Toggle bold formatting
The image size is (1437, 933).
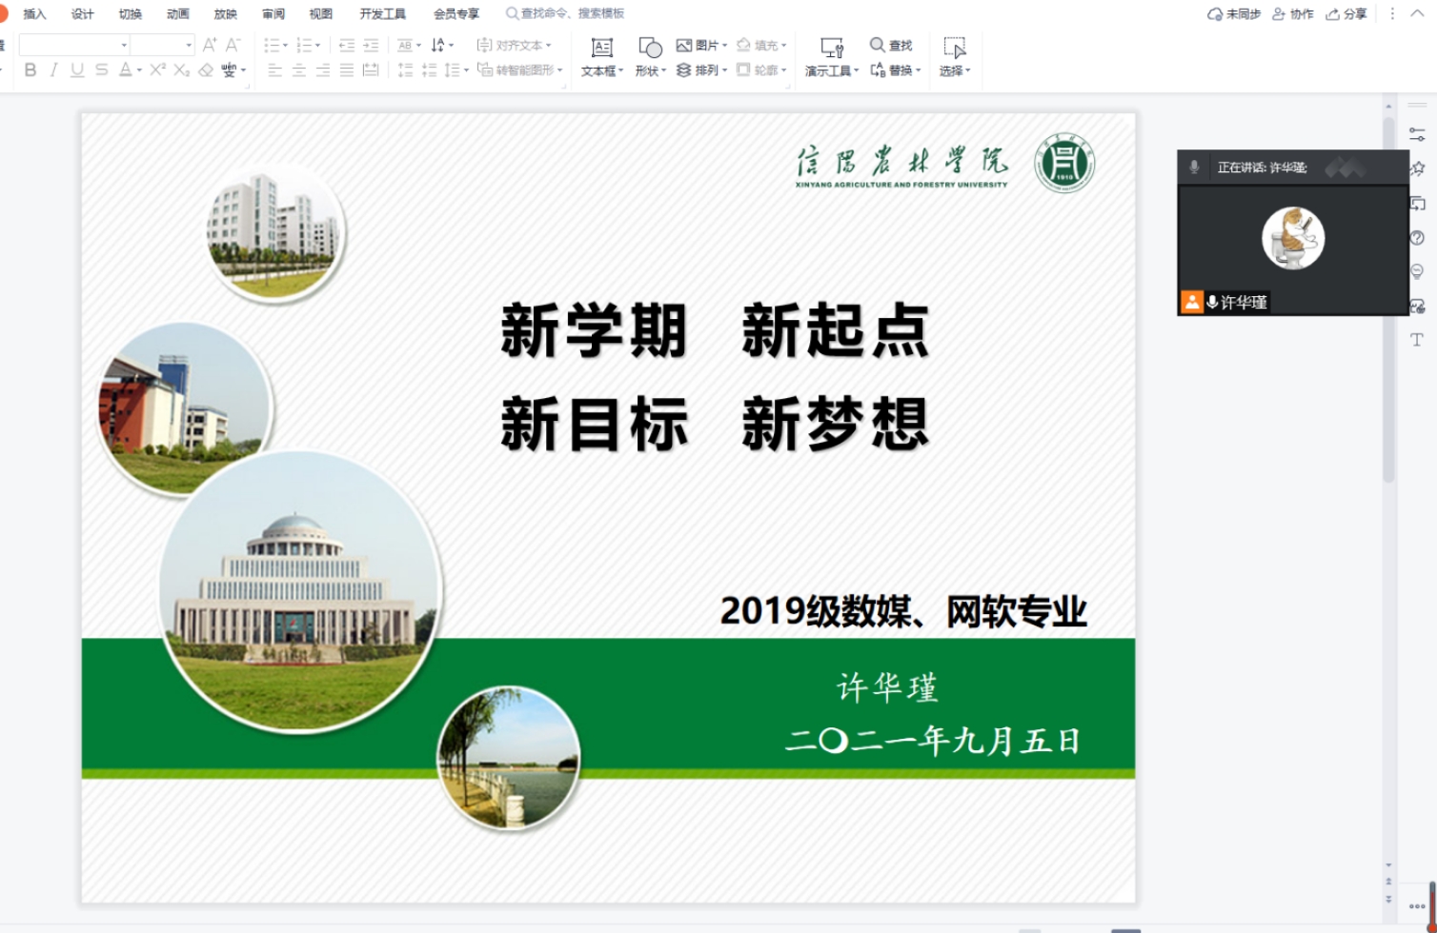(x=30, y=69)
